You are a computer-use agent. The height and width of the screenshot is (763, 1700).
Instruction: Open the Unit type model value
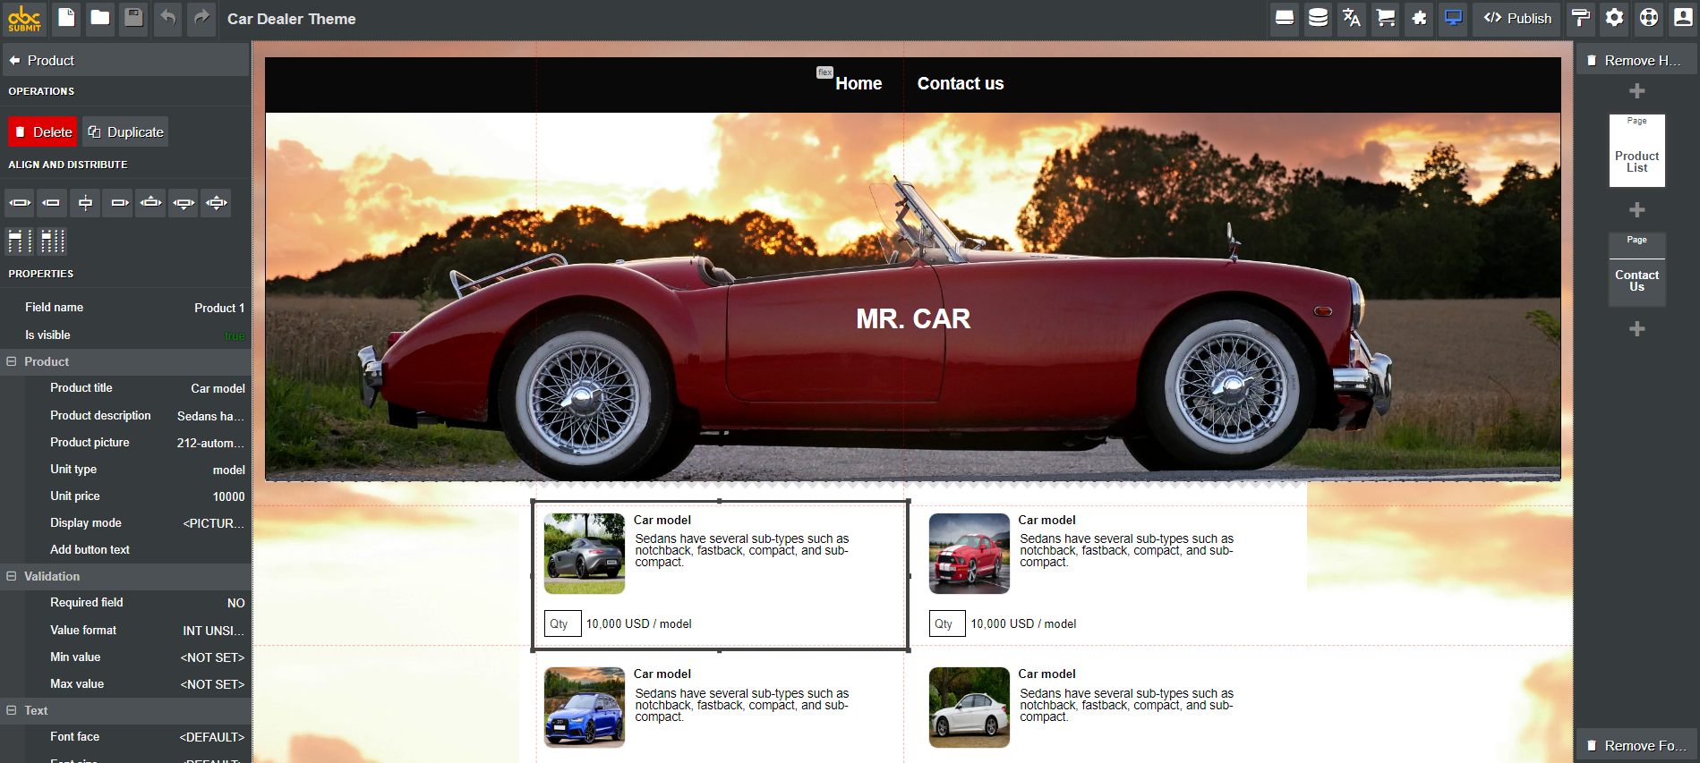(228, 470)
